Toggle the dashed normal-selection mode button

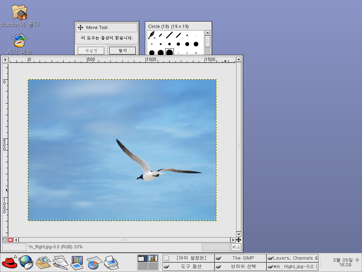coord(5,240)
